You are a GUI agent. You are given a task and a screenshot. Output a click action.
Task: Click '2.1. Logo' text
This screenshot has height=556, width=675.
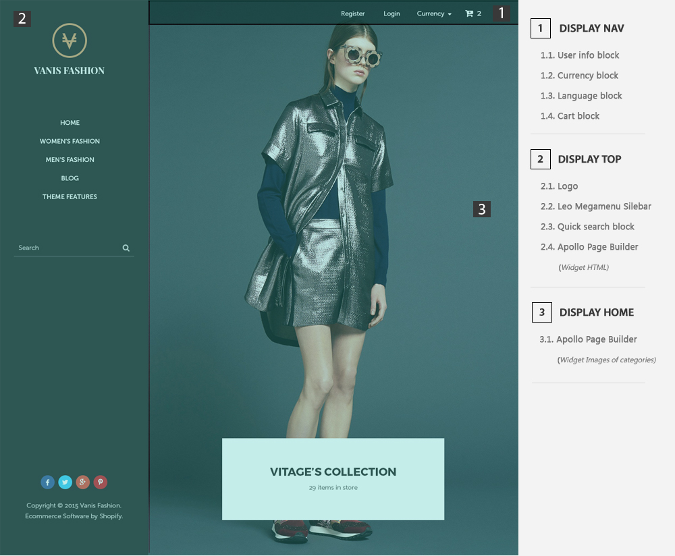pos(559,186)
